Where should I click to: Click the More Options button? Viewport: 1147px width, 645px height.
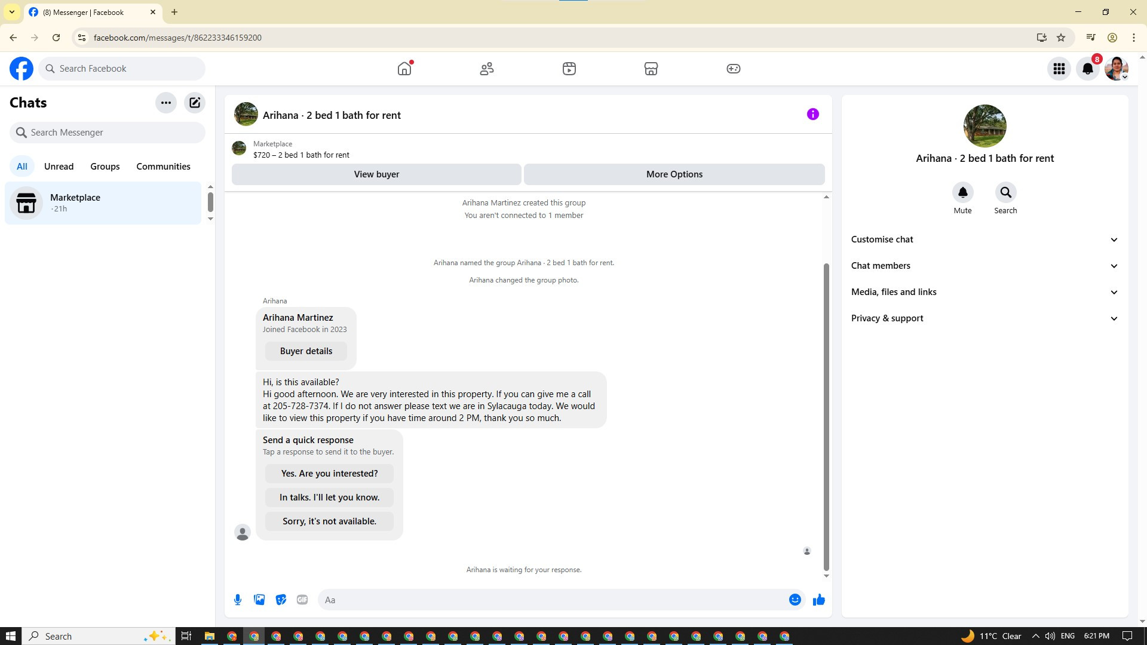674,174
